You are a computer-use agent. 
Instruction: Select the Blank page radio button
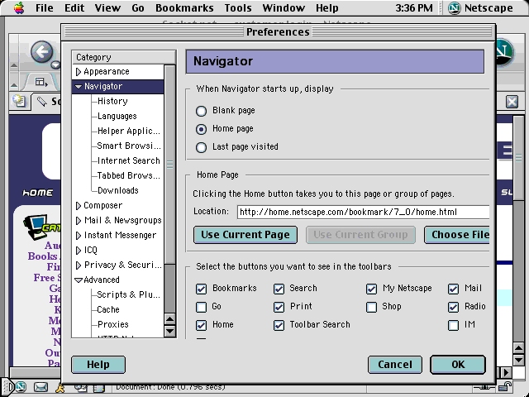(202, 111)
